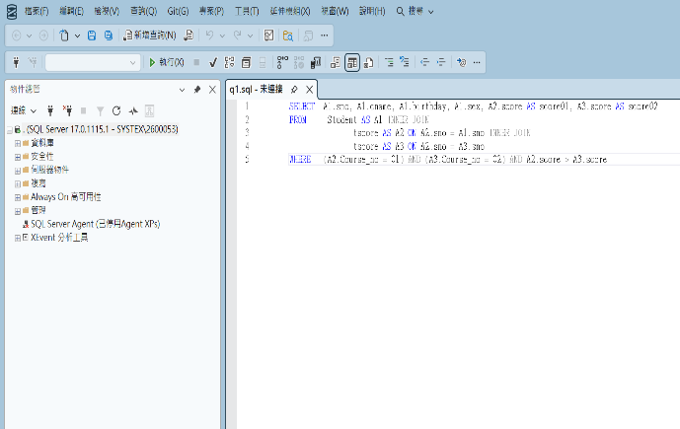Expand the XEvent 分析工具 node
680x429 pixels.
(x=18, y=238)
